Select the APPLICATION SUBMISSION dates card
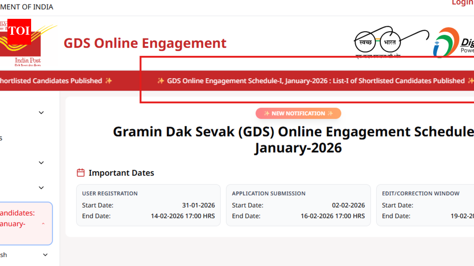This screenshot has width=474, height=266. click(x=298, y=205)
